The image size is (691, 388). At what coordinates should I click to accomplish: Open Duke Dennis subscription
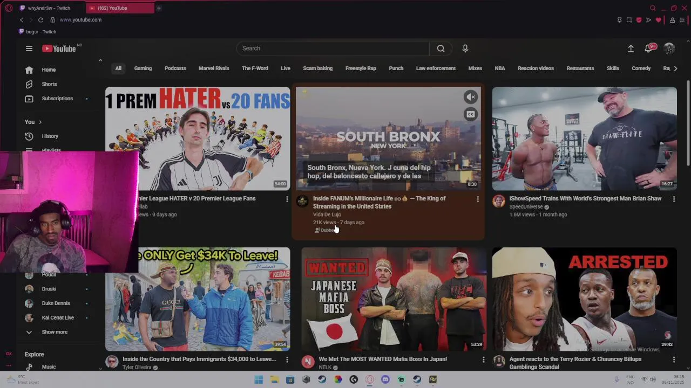pos(56,303)
